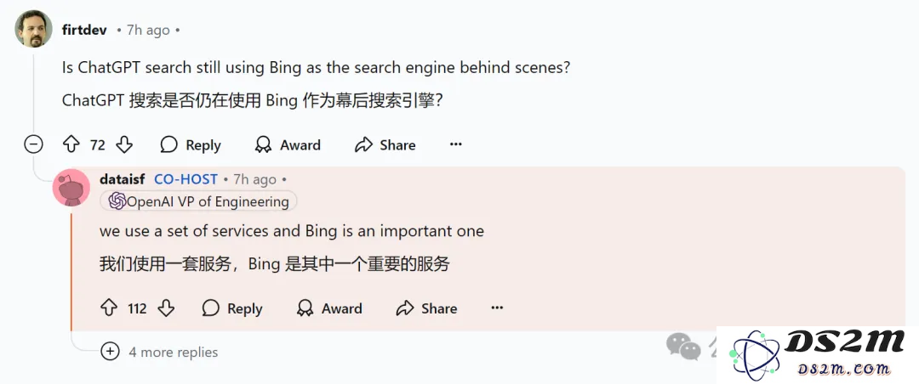Open firtdev's profile avatar photo

click(x=33, y=29)
